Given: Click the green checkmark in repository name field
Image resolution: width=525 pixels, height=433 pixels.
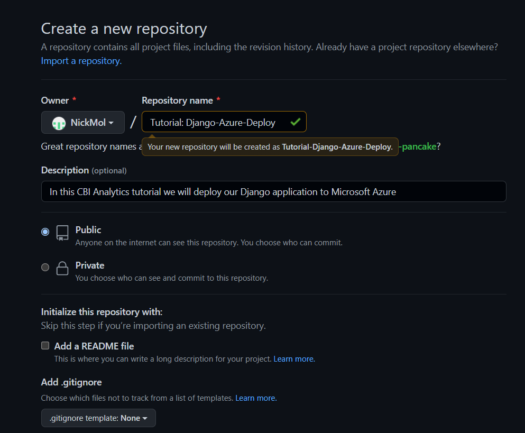Looking at the screenshot, I should 295,122.
